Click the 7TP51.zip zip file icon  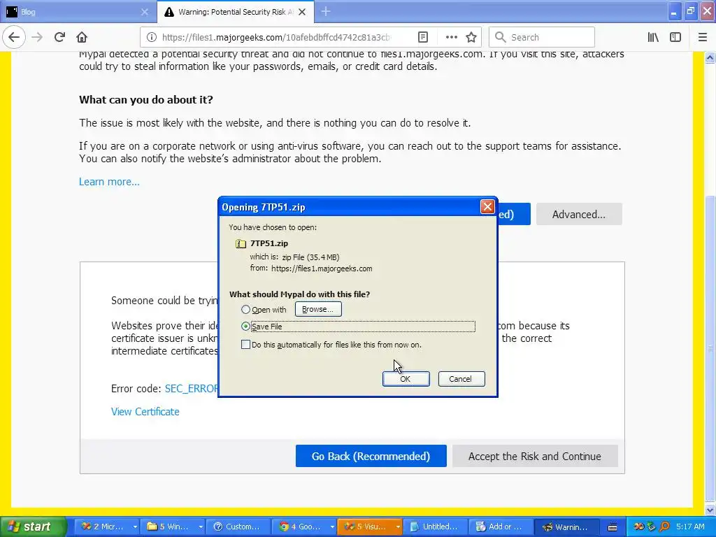241,244
